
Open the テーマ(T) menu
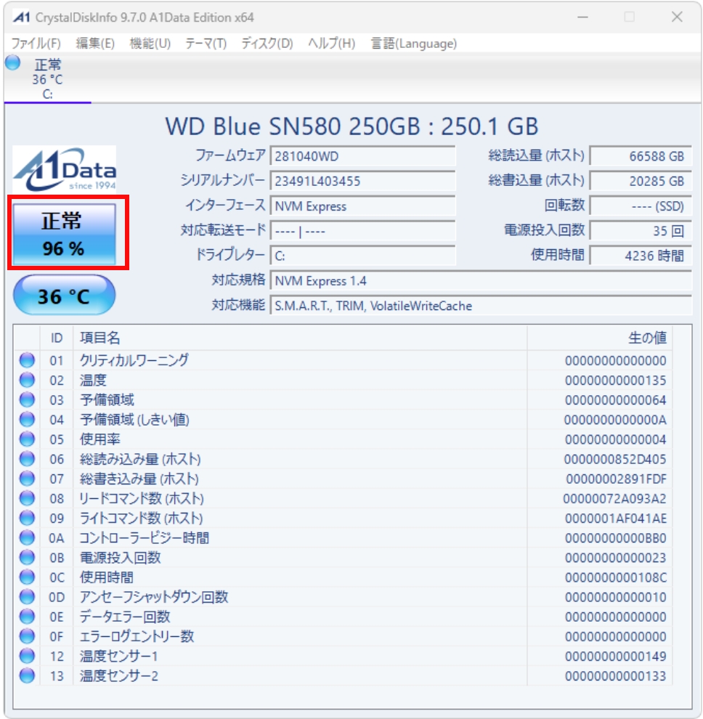point(206,44)
